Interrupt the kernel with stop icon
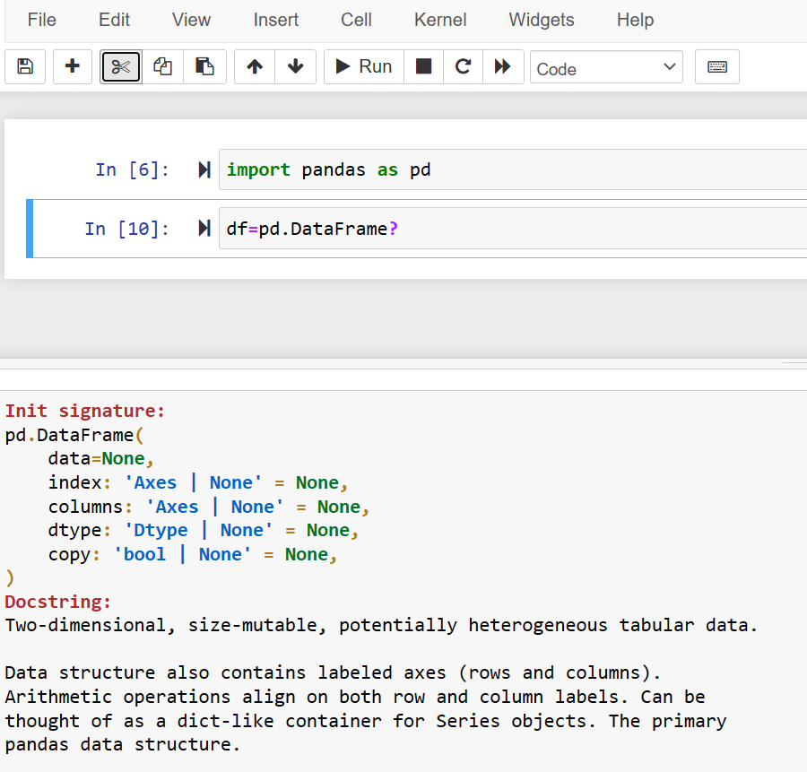This screenshot has width=807, height=772. [423, 66]
